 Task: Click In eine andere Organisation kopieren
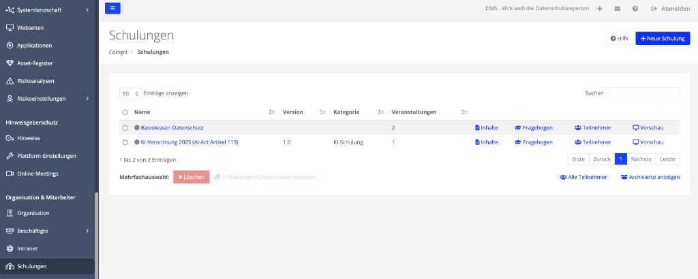(265, 177)
